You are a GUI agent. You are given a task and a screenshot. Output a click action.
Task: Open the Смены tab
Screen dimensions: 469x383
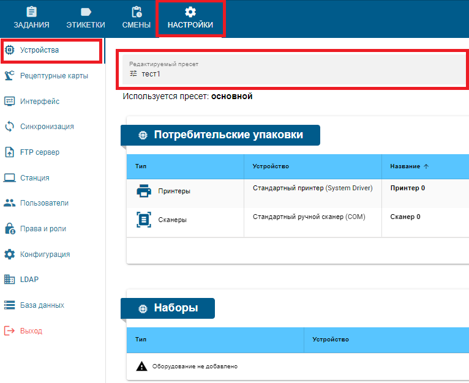point(137,18)
